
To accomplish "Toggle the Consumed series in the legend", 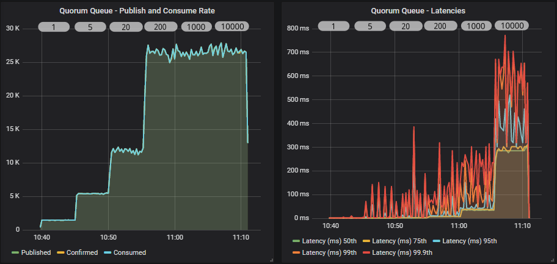I will coord(129,252).
